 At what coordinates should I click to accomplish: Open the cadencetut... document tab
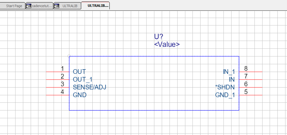coord(39,6)
